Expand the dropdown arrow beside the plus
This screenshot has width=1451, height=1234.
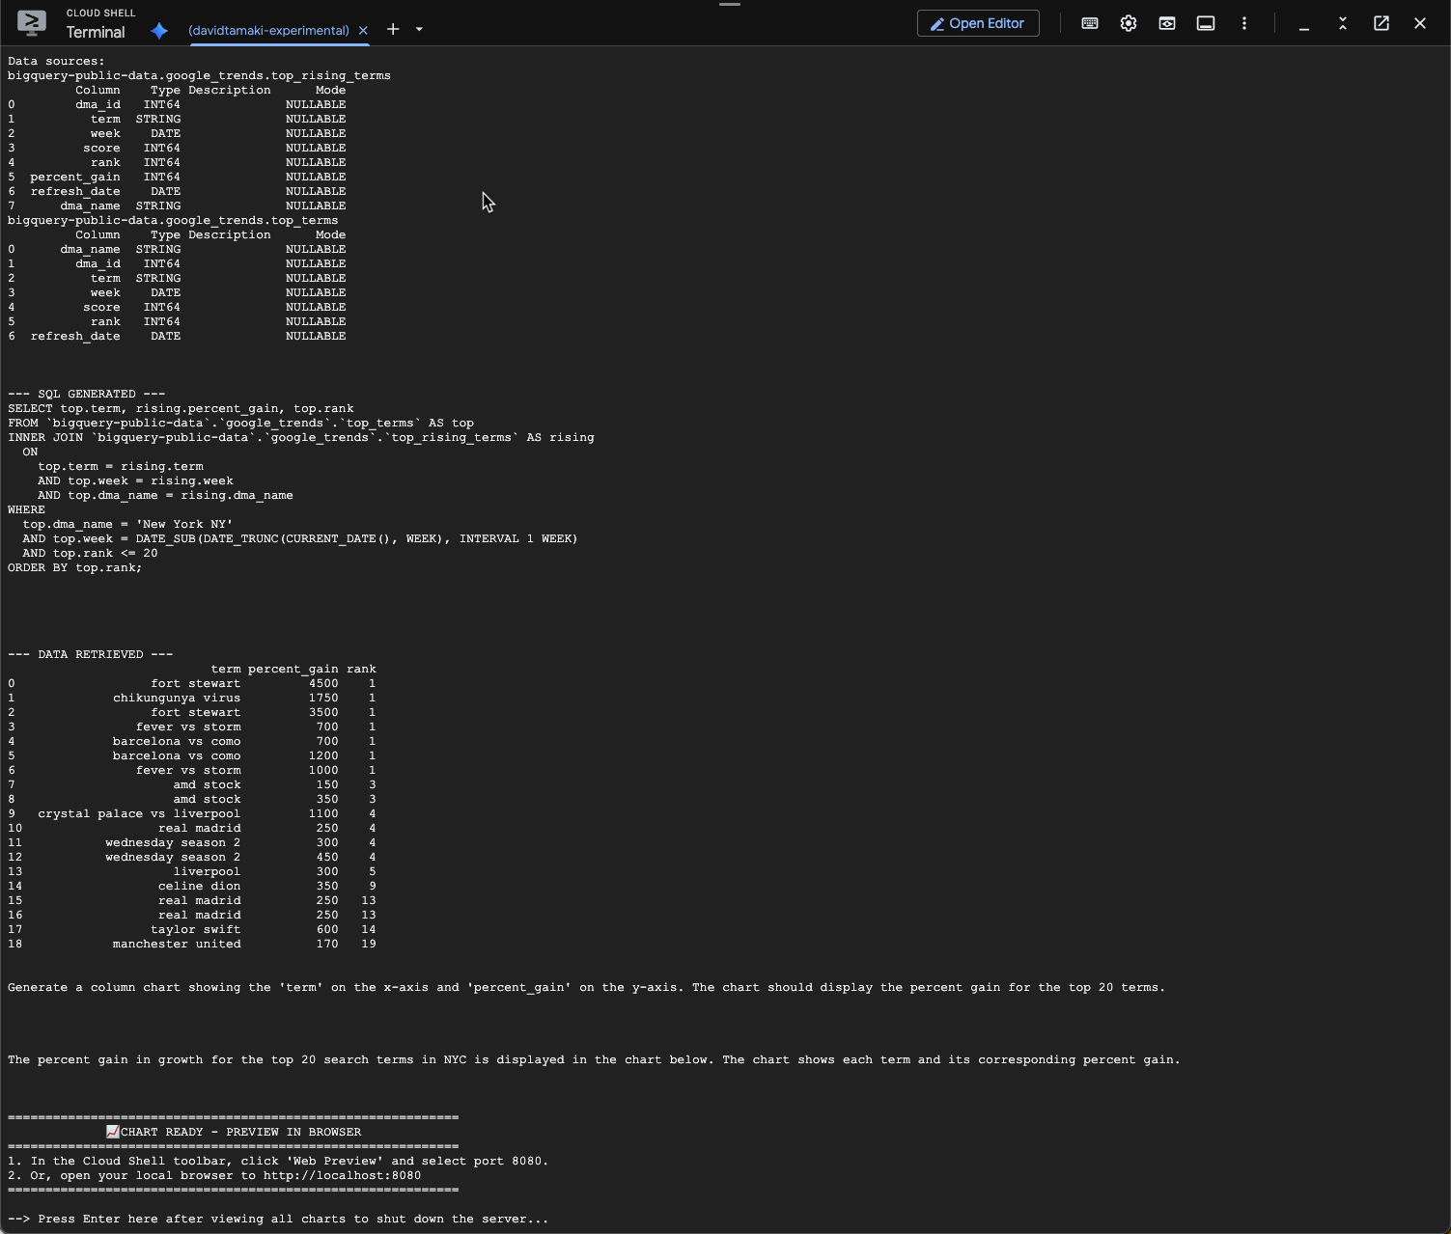coord(419,30)
